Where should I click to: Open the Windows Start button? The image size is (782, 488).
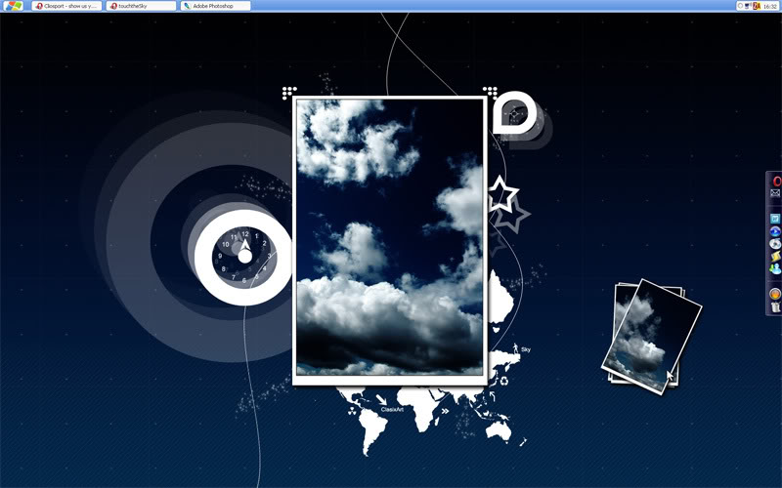tap(13, 6)
